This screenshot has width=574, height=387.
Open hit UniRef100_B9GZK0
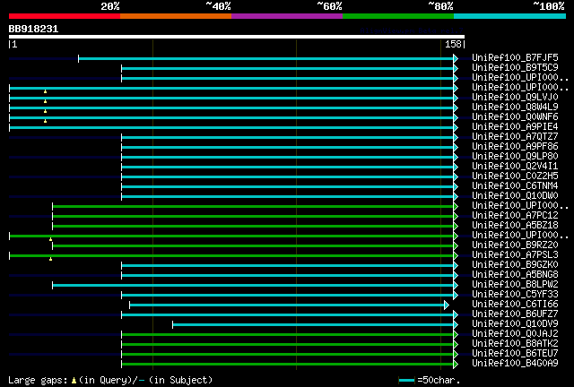tap(515, 265)
